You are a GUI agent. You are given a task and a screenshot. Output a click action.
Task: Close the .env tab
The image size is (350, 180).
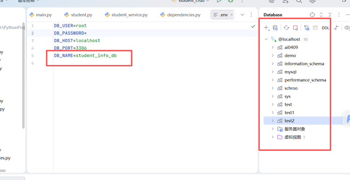click(x=231, y=15)
